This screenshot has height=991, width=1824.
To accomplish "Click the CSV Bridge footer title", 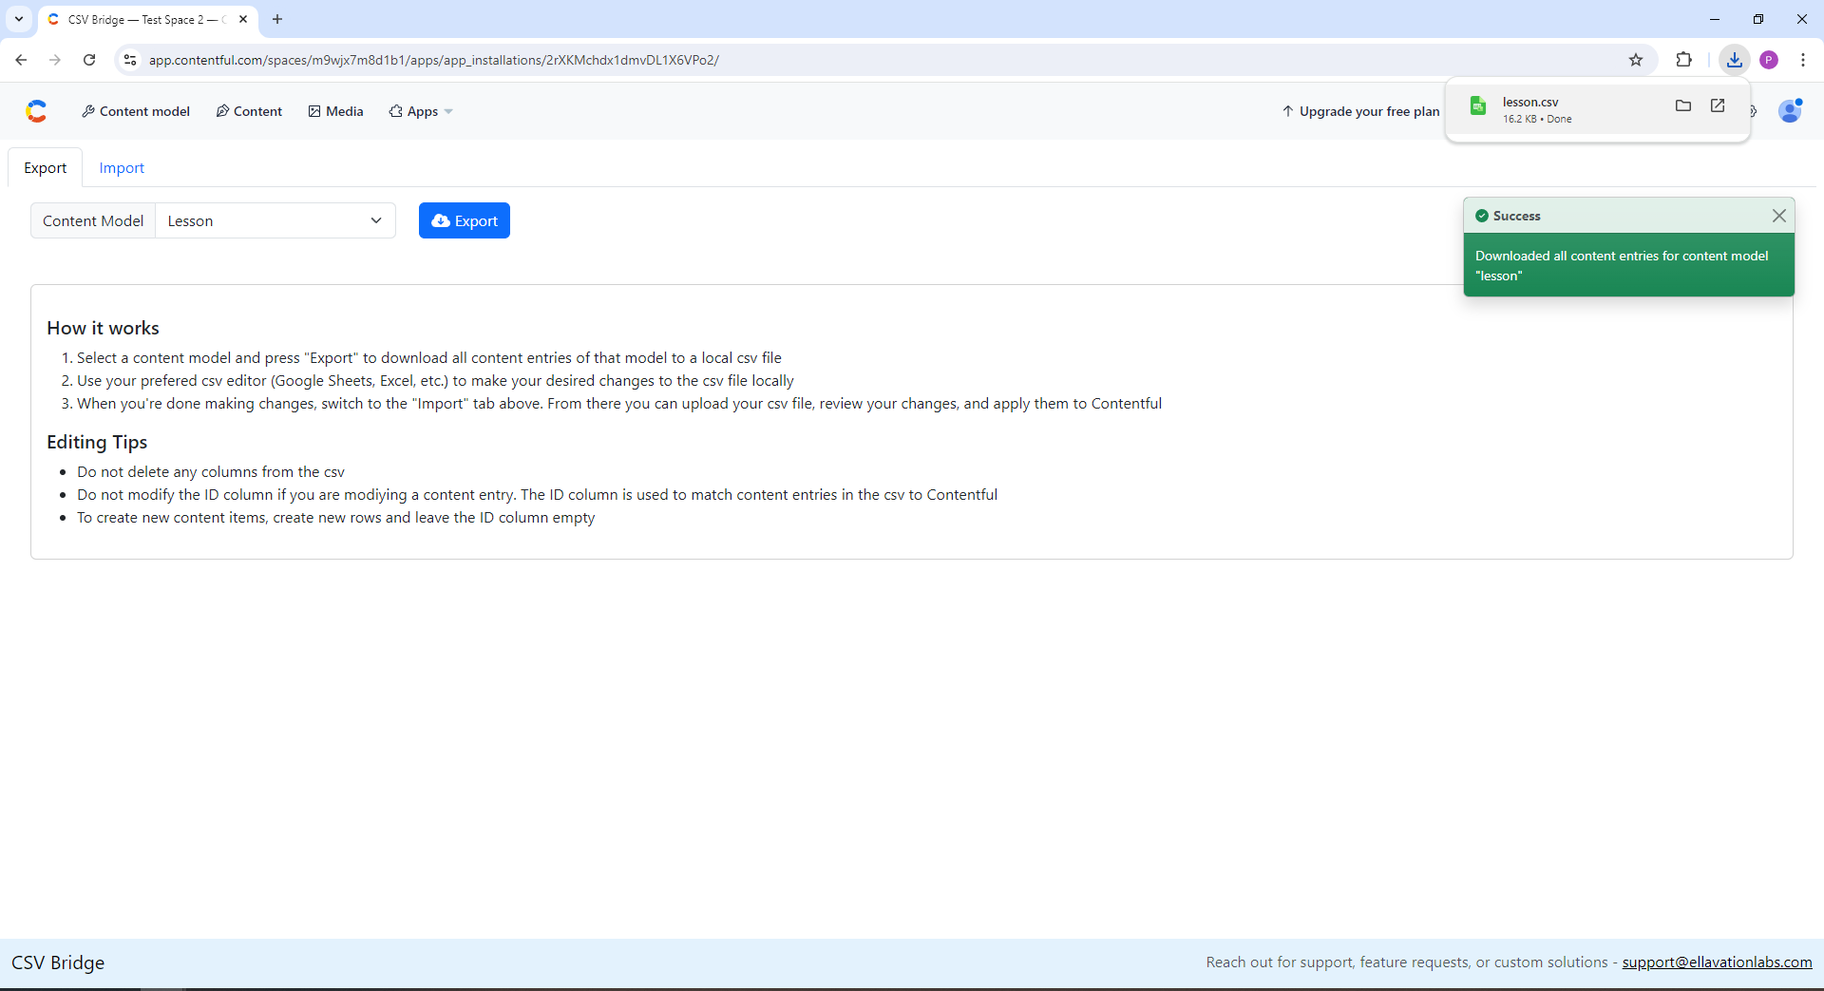I will [x=58, y=962].
